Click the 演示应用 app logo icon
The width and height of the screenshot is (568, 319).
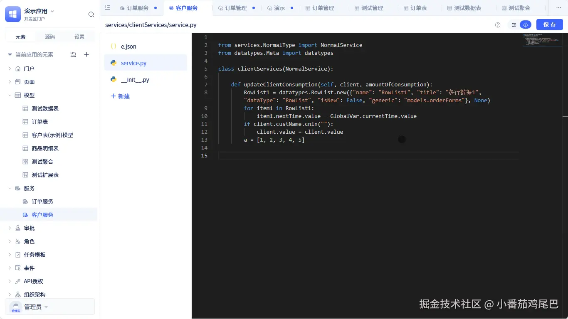(x=13, y=14)
